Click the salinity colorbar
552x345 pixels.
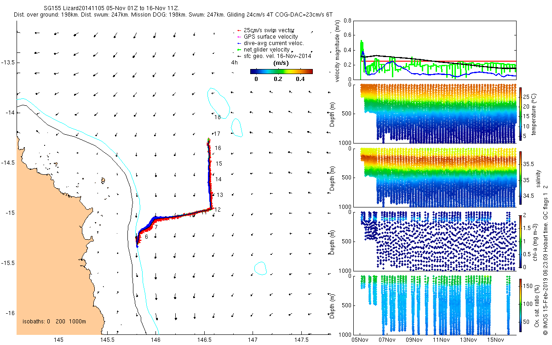(x=521, y=178)
